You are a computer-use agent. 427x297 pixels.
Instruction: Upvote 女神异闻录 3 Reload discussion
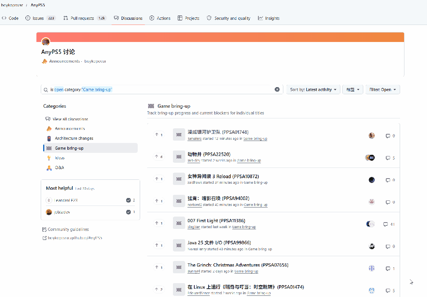159,179
